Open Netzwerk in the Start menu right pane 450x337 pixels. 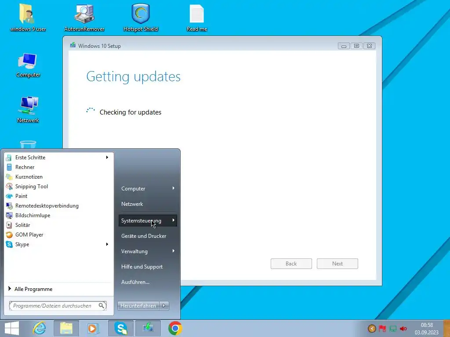148,204
